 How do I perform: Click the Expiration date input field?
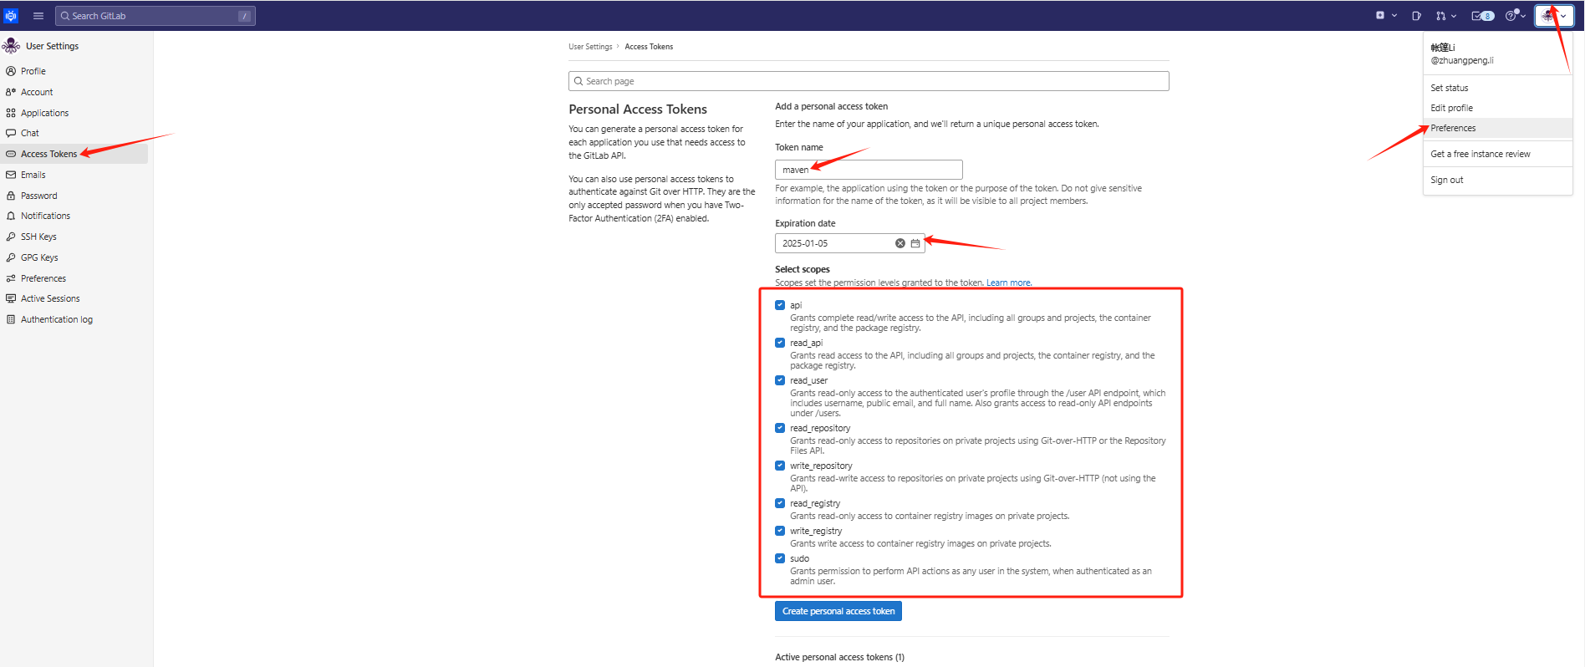[x=849, y=243]
